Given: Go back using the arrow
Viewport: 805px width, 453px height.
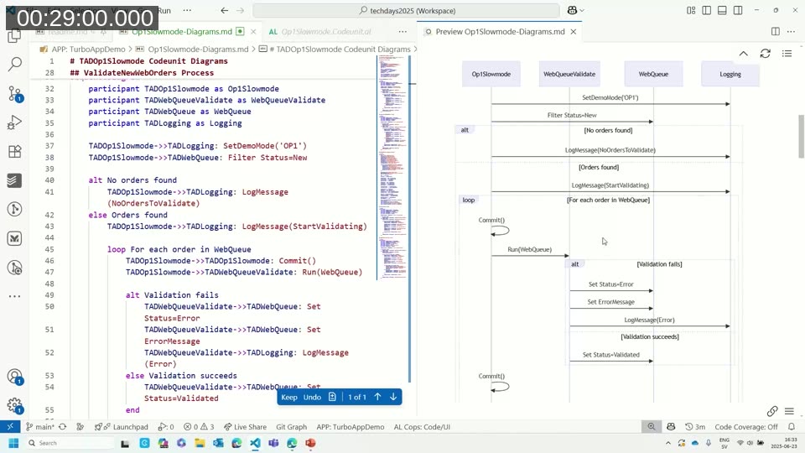Looking at the screenshot, I should 225,10.
